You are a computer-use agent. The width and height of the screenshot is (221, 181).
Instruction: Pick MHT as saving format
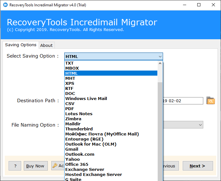[111, 78]
